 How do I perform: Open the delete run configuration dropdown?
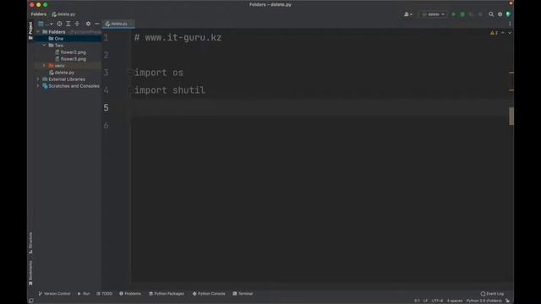tap(434, 14)
